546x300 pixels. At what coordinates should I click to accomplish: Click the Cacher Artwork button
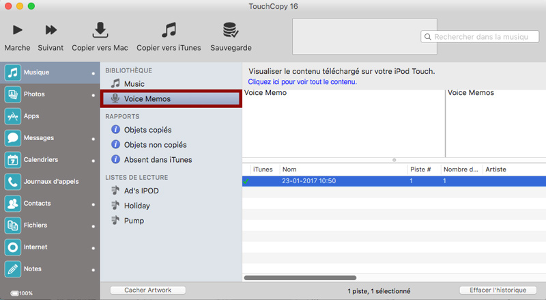tap(148, 290)
